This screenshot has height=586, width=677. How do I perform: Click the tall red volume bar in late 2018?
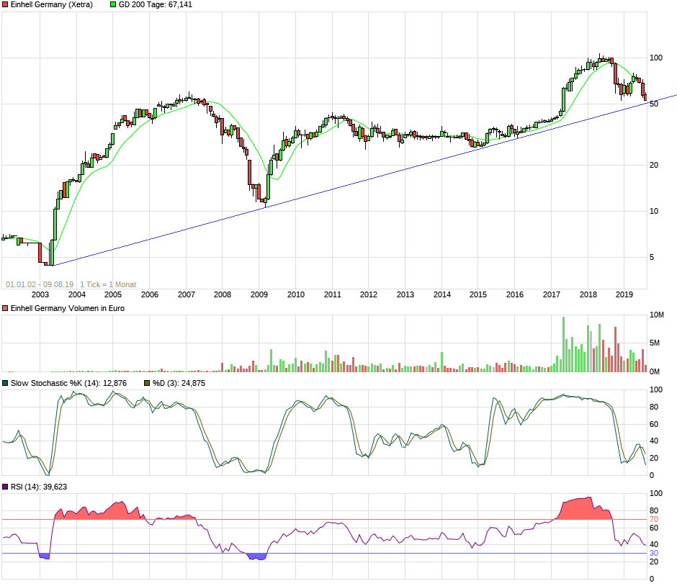click(615, 350)
